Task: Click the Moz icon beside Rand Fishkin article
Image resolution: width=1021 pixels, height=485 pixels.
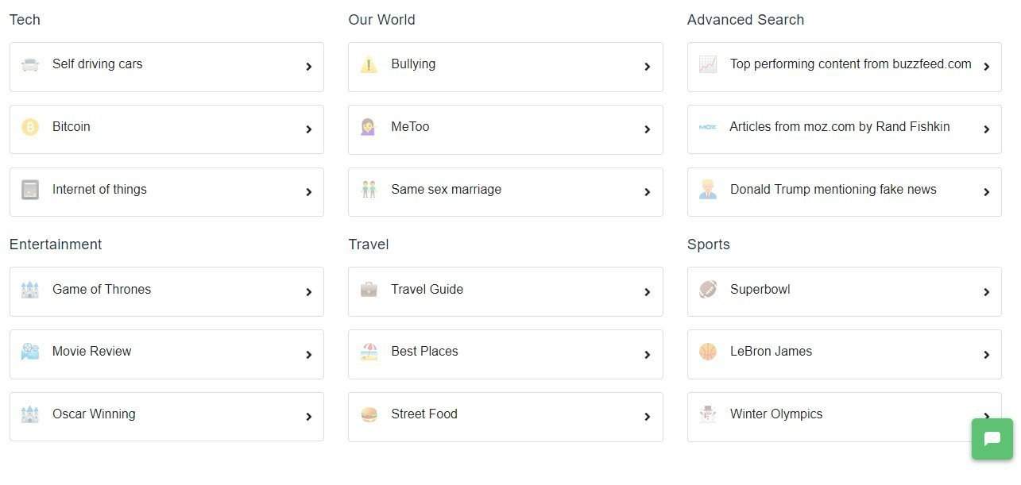Action: 707,126
